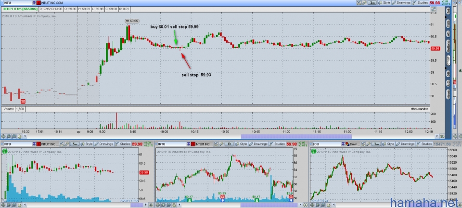462x208 pixels.
Task: Open Drawings menu of main 1m chart
Action: 401,3
